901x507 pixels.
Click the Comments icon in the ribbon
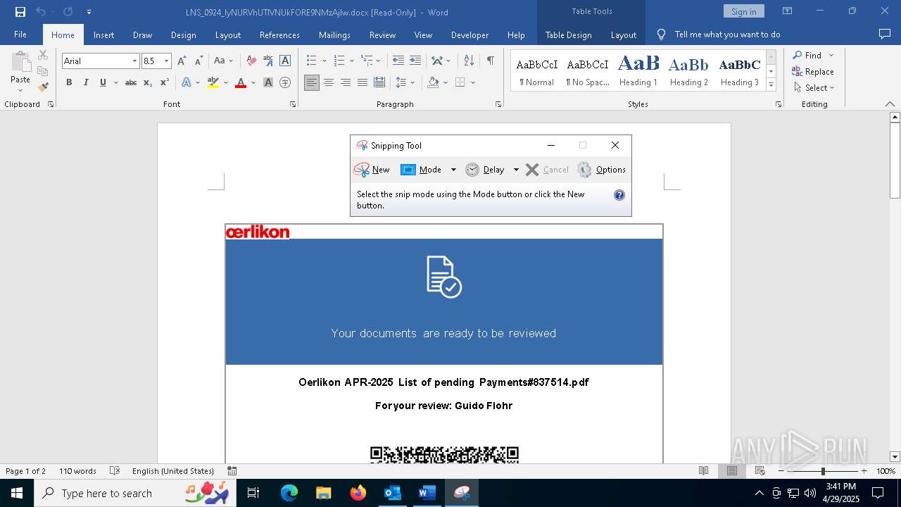coord(885,35)
